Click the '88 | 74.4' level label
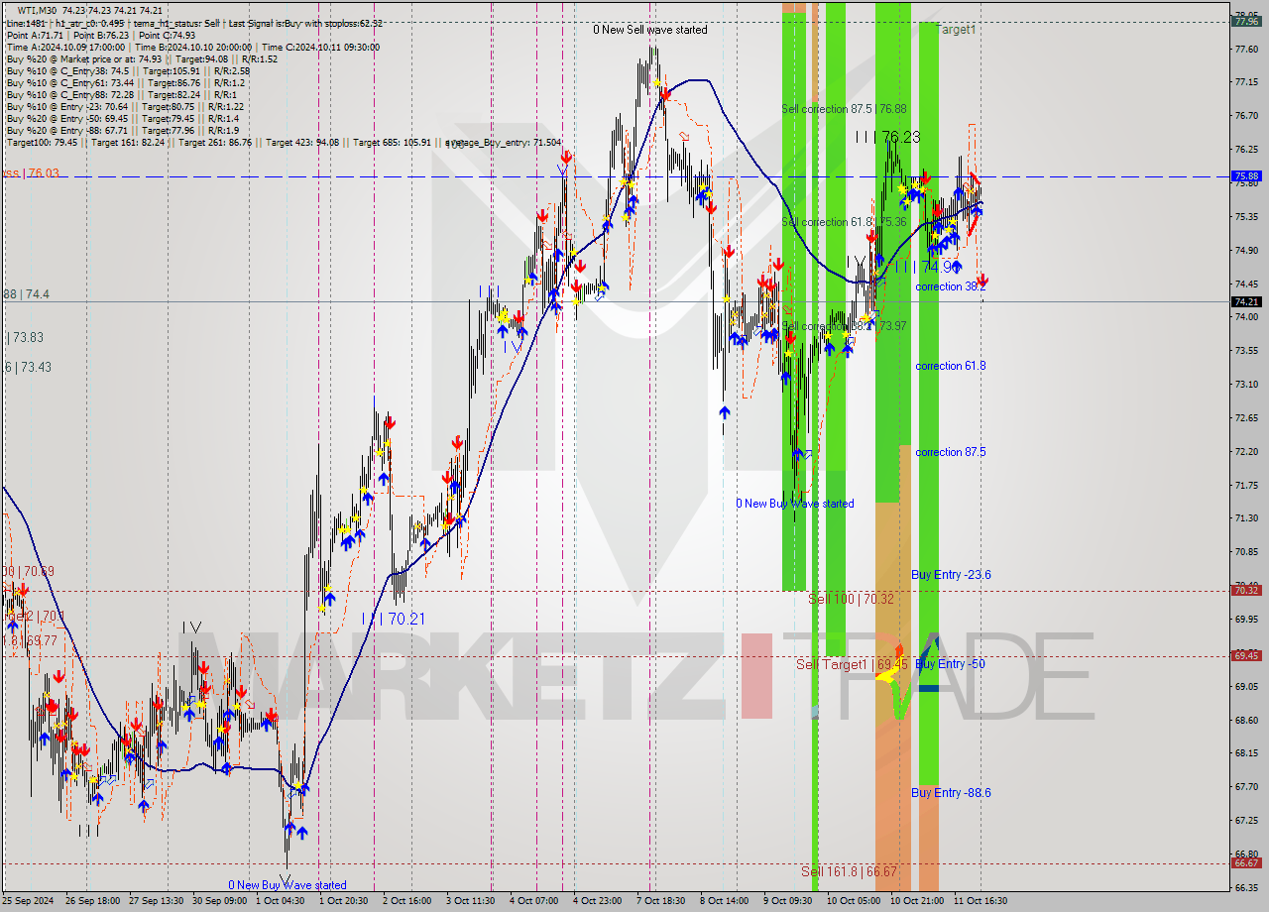Image resolution: width=1269 pixels, height=912 pixels. (x=26, y=294)
